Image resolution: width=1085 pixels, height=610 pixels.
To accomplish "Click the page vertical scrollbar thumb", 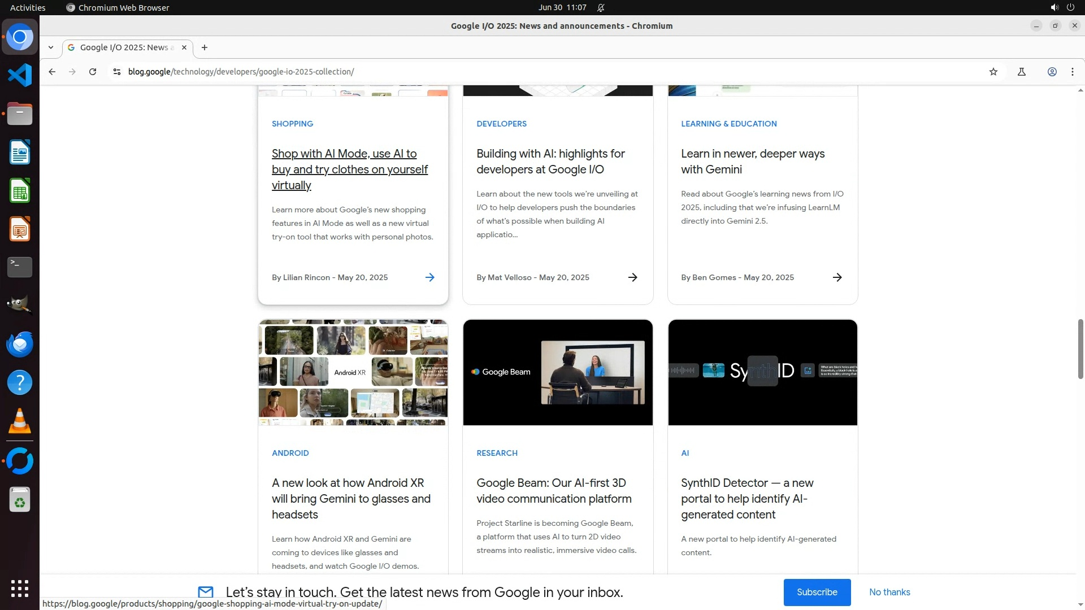I will click(x=1080, y=348).
